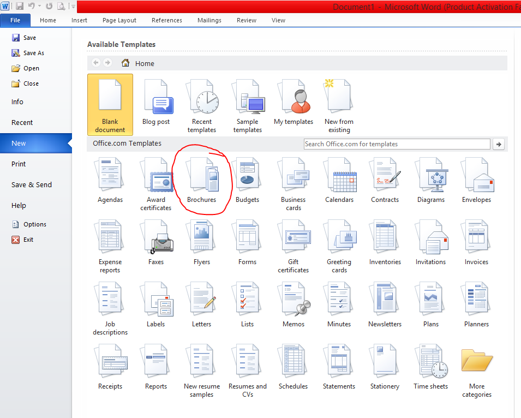This screenshot has height=418, width=521.
Task: Click Exit to quit Word
Action: pos(22,240)
